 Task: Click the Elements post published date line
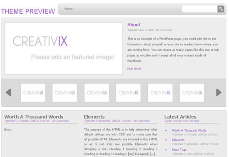pos(117,121)
